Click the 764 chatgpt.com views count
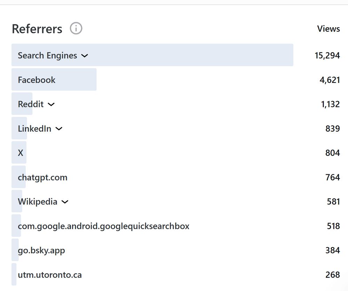 pyautogui.click(x=332, y=177)
